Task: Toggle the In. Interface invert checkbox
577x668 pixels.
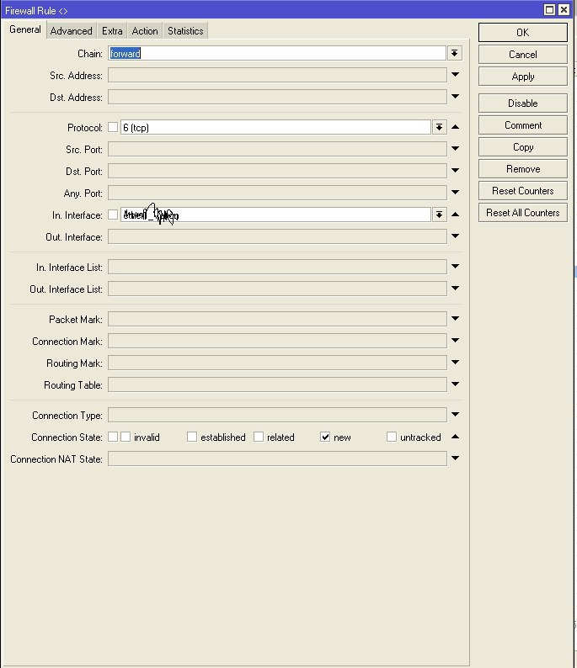Action: click(113, 215)
